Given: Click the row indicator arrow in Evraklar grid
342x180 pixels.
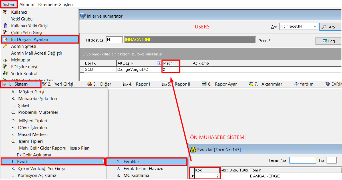Looking at the screenshot, I should click(x=192, y=176).
